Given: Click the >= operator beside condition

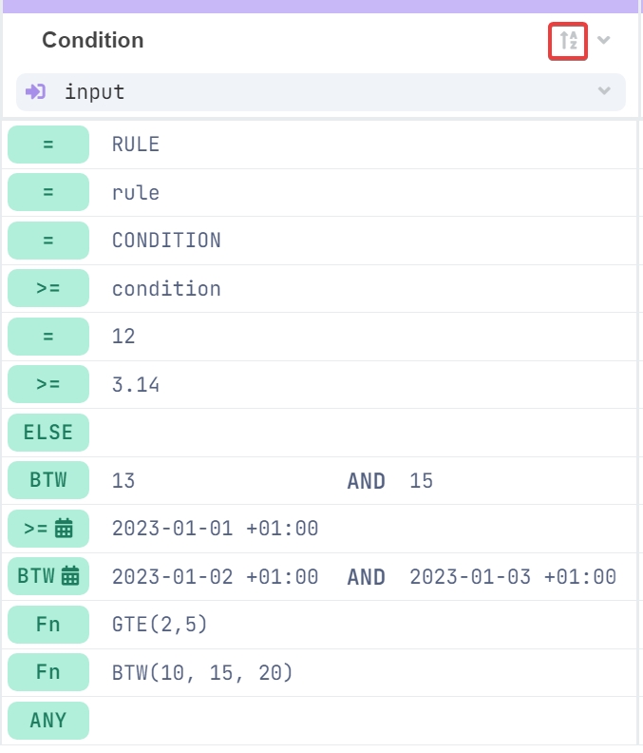Looking at the screenshot, I should point(48,288).
